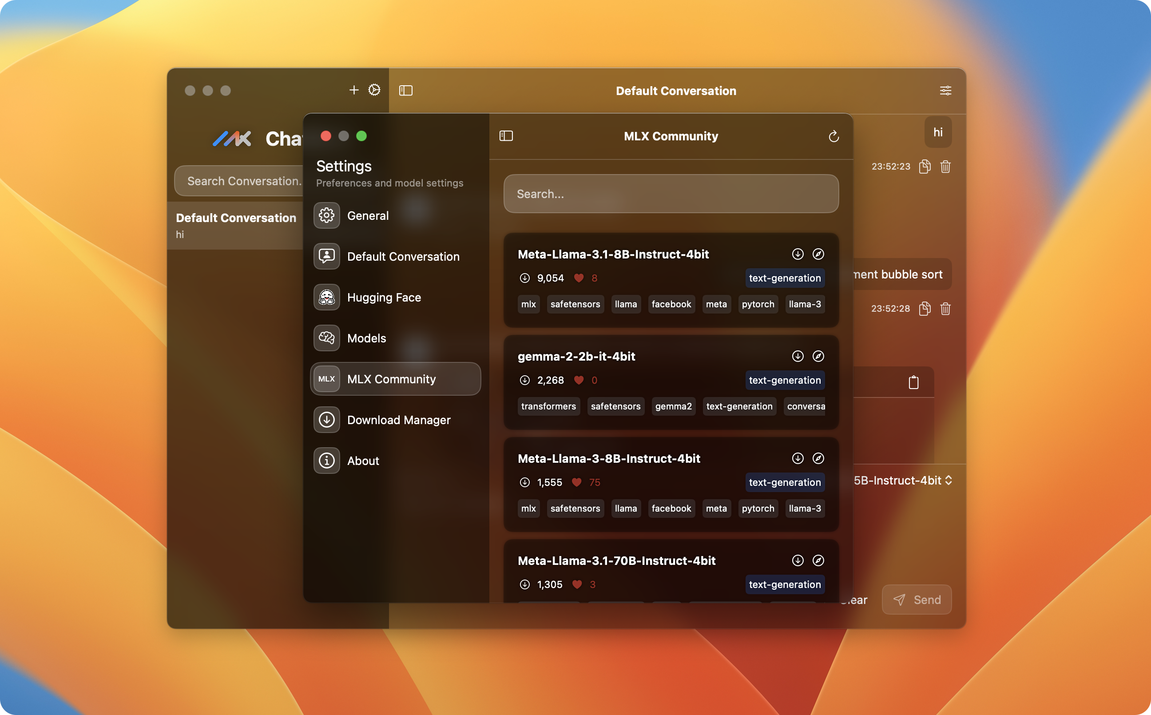This screenshot has width=1151, height=715.
Task: Create a new conversation with plus icon
Action: (353, 90)
